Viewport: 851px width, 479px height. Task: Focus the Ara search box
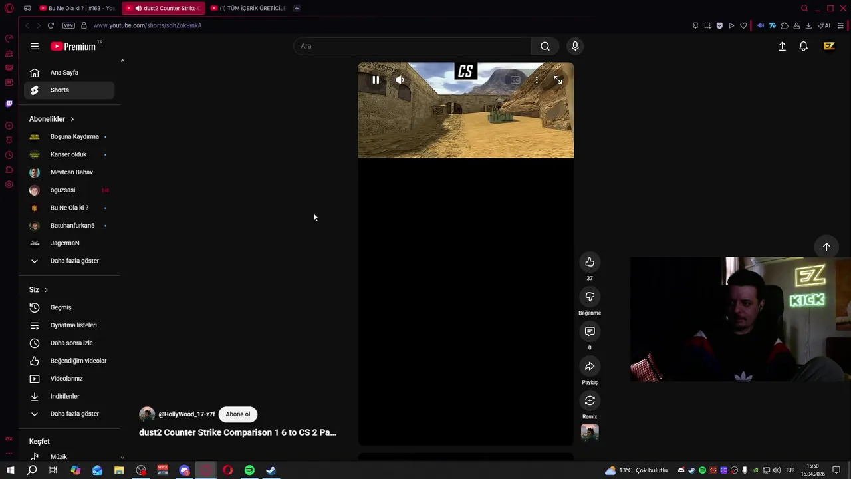tap(412, 46)
